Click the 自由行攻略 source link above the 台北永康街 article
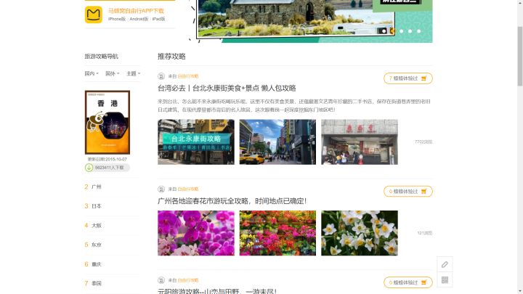This screenshot has width=523, height=294. (x=188, y=76)
